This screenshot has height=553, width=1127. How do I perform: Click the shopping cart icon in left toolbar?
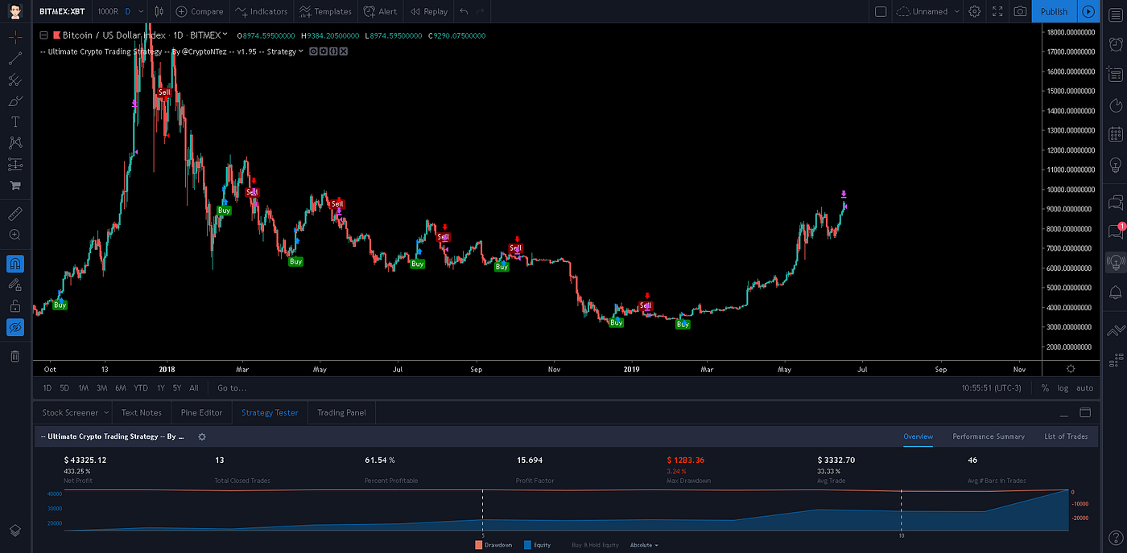click(15, 186)
